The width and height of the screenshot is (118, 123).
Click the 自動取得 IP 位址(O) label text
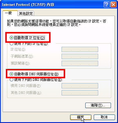(x=29, y=38)
